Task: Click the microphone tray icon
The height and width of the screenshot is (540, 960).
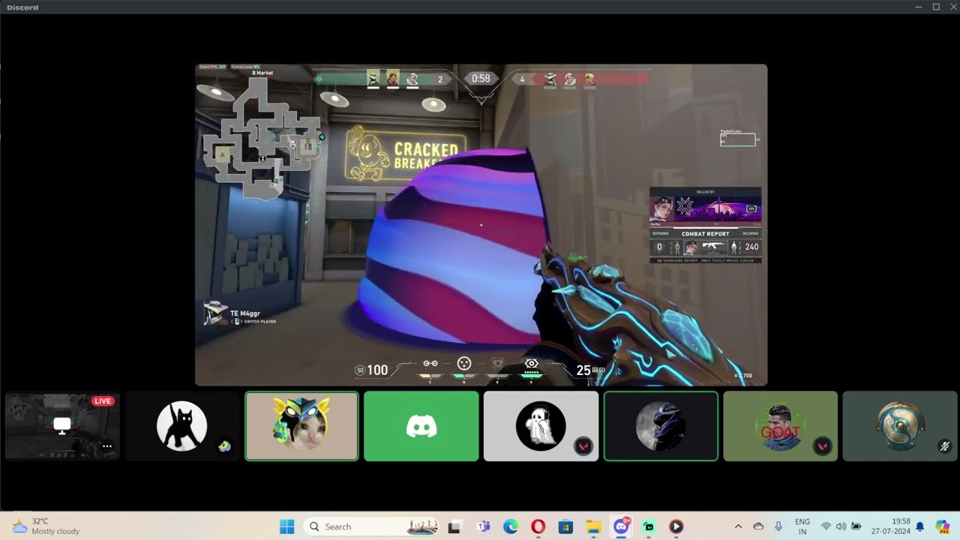Action: pyautogui.click(x=779, y=526)
